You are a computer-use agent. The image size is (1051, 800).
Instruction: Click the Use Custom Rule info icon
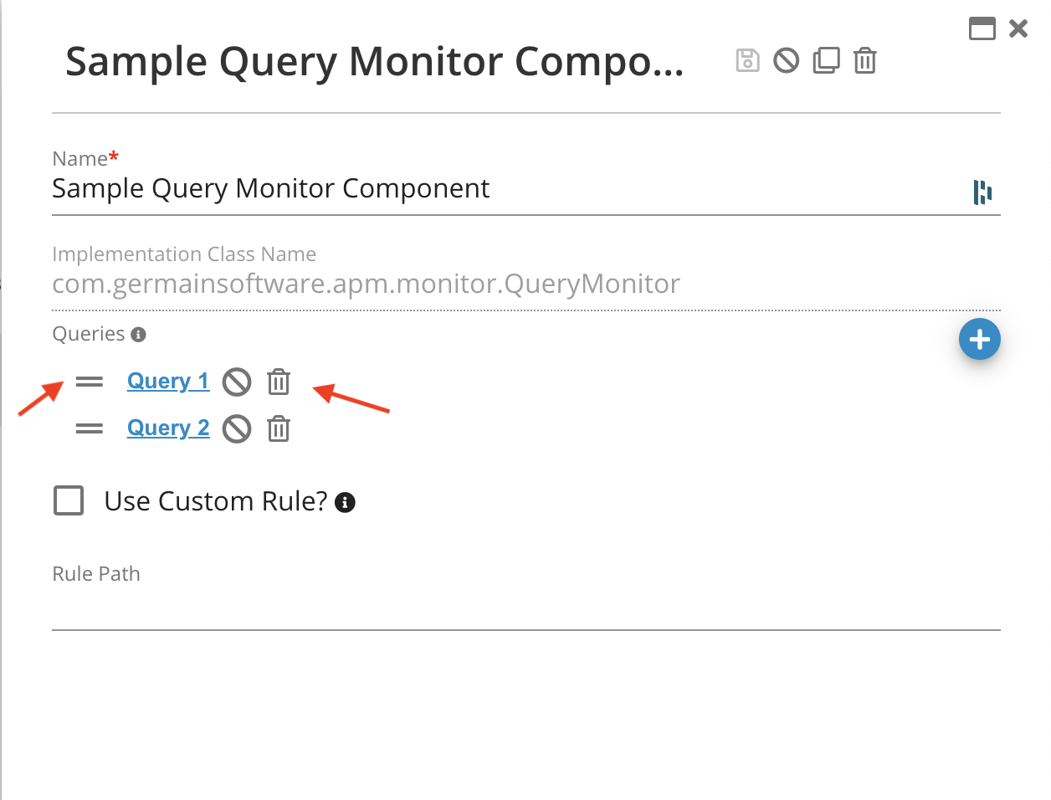point(345,502)
